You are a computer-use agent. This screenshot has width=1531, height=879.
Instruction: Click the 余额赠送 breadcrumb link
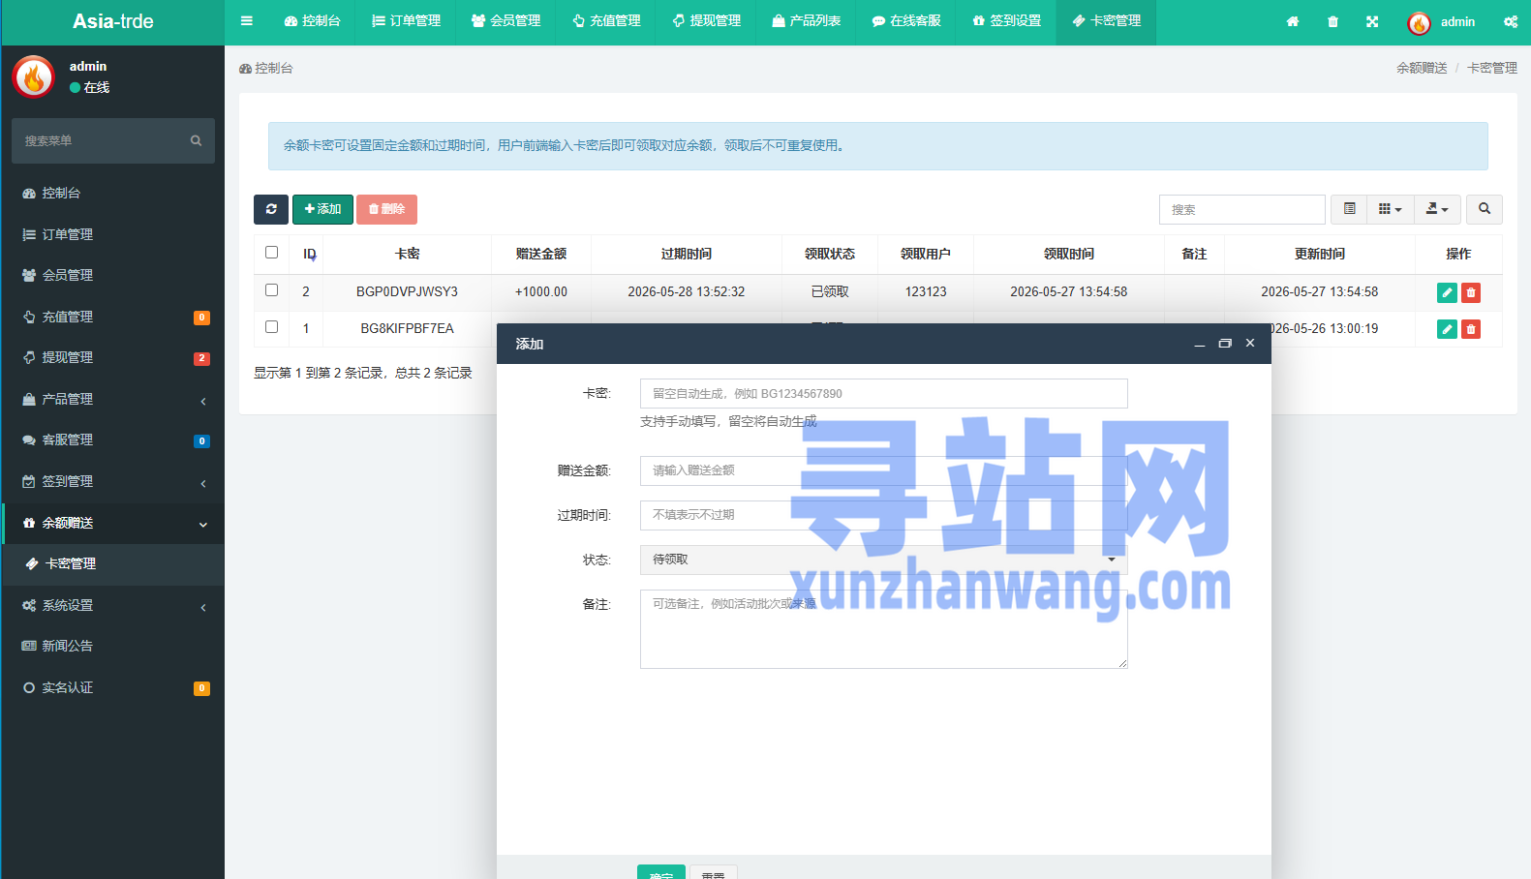pos(1422,68)
